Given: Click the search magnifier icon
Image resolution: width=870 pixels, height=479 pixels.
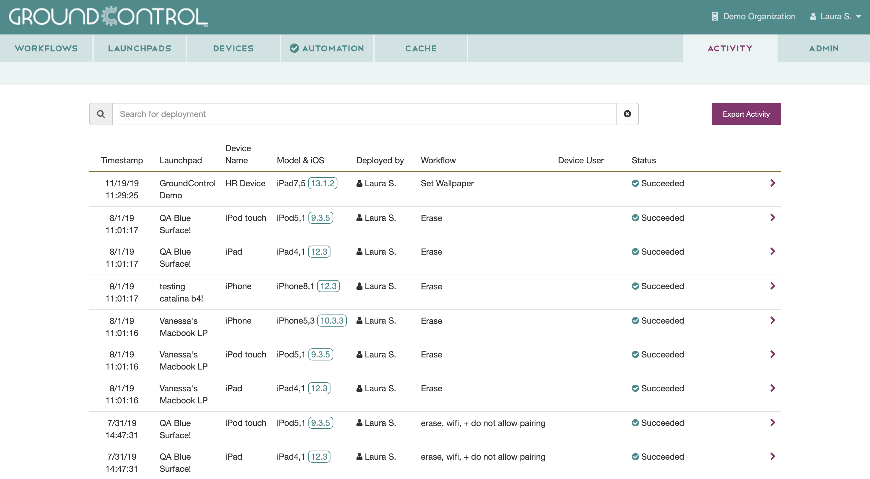Looking at the screenshot, I should [x=101, y=114].
